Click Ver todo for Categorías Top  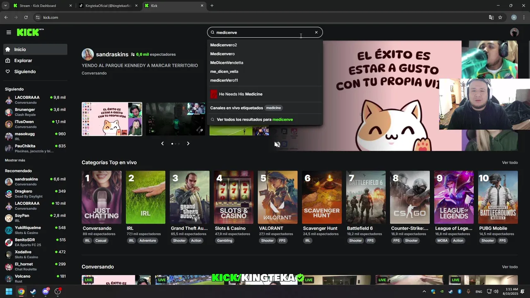point(510,163)
